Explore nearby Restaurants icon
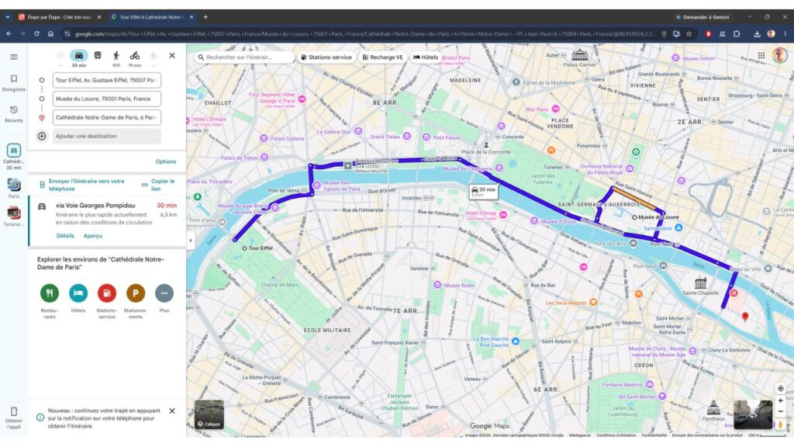This screenshot has height=447, width=794. (x=50, y=293)
